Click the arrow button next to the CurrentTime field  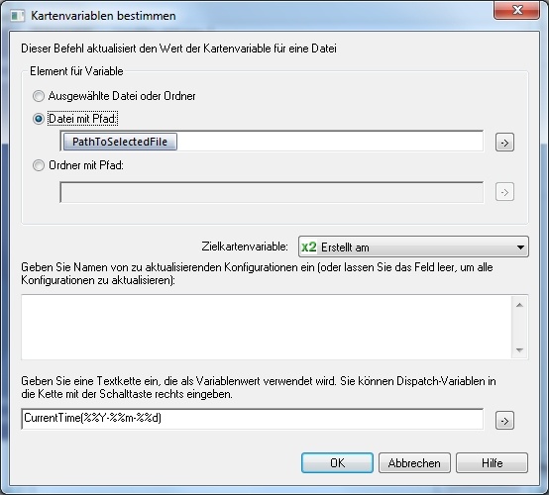504,420
